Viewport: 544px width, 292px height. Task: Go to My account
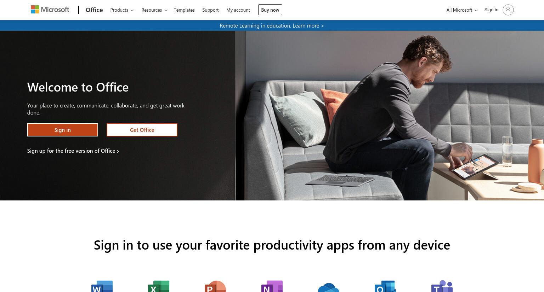tap(238, 10)
